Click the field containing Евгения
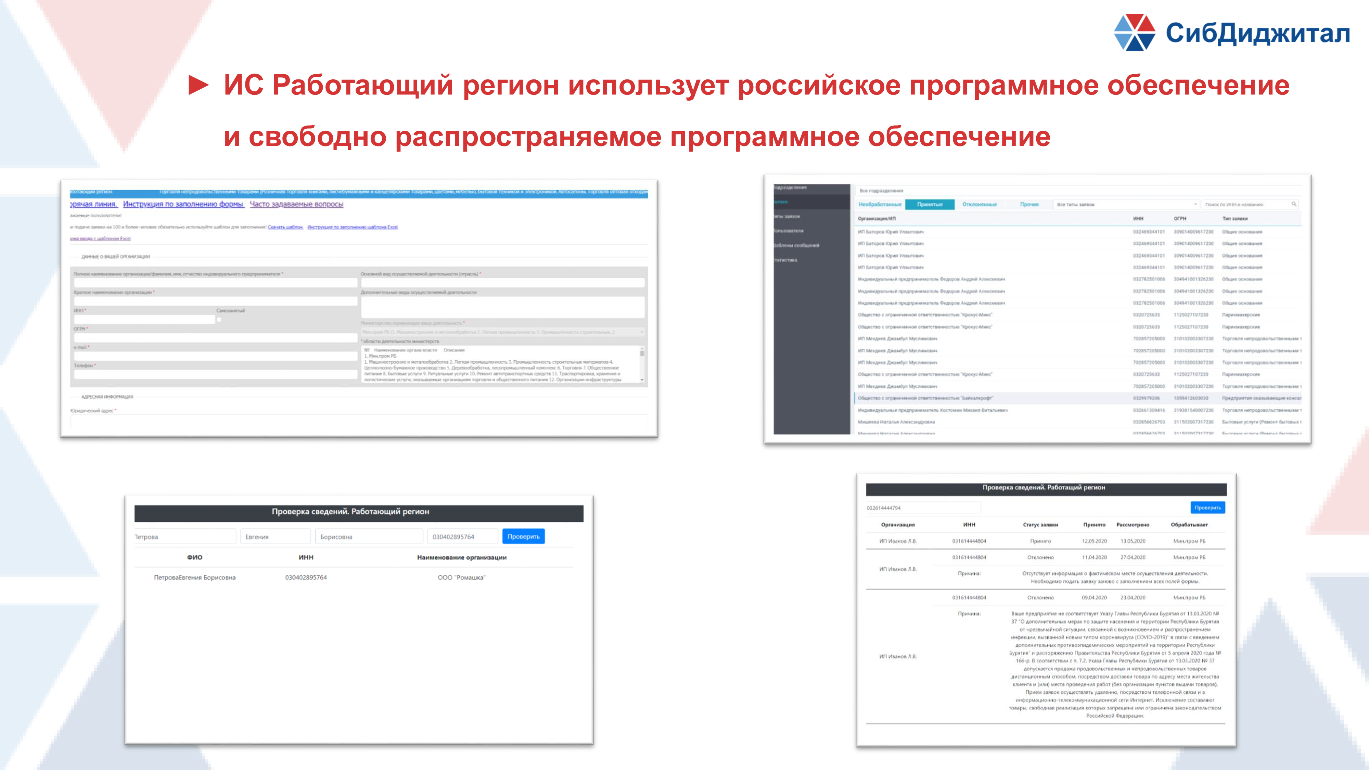Screen dimensions: 1369x770 coord(275,537)
